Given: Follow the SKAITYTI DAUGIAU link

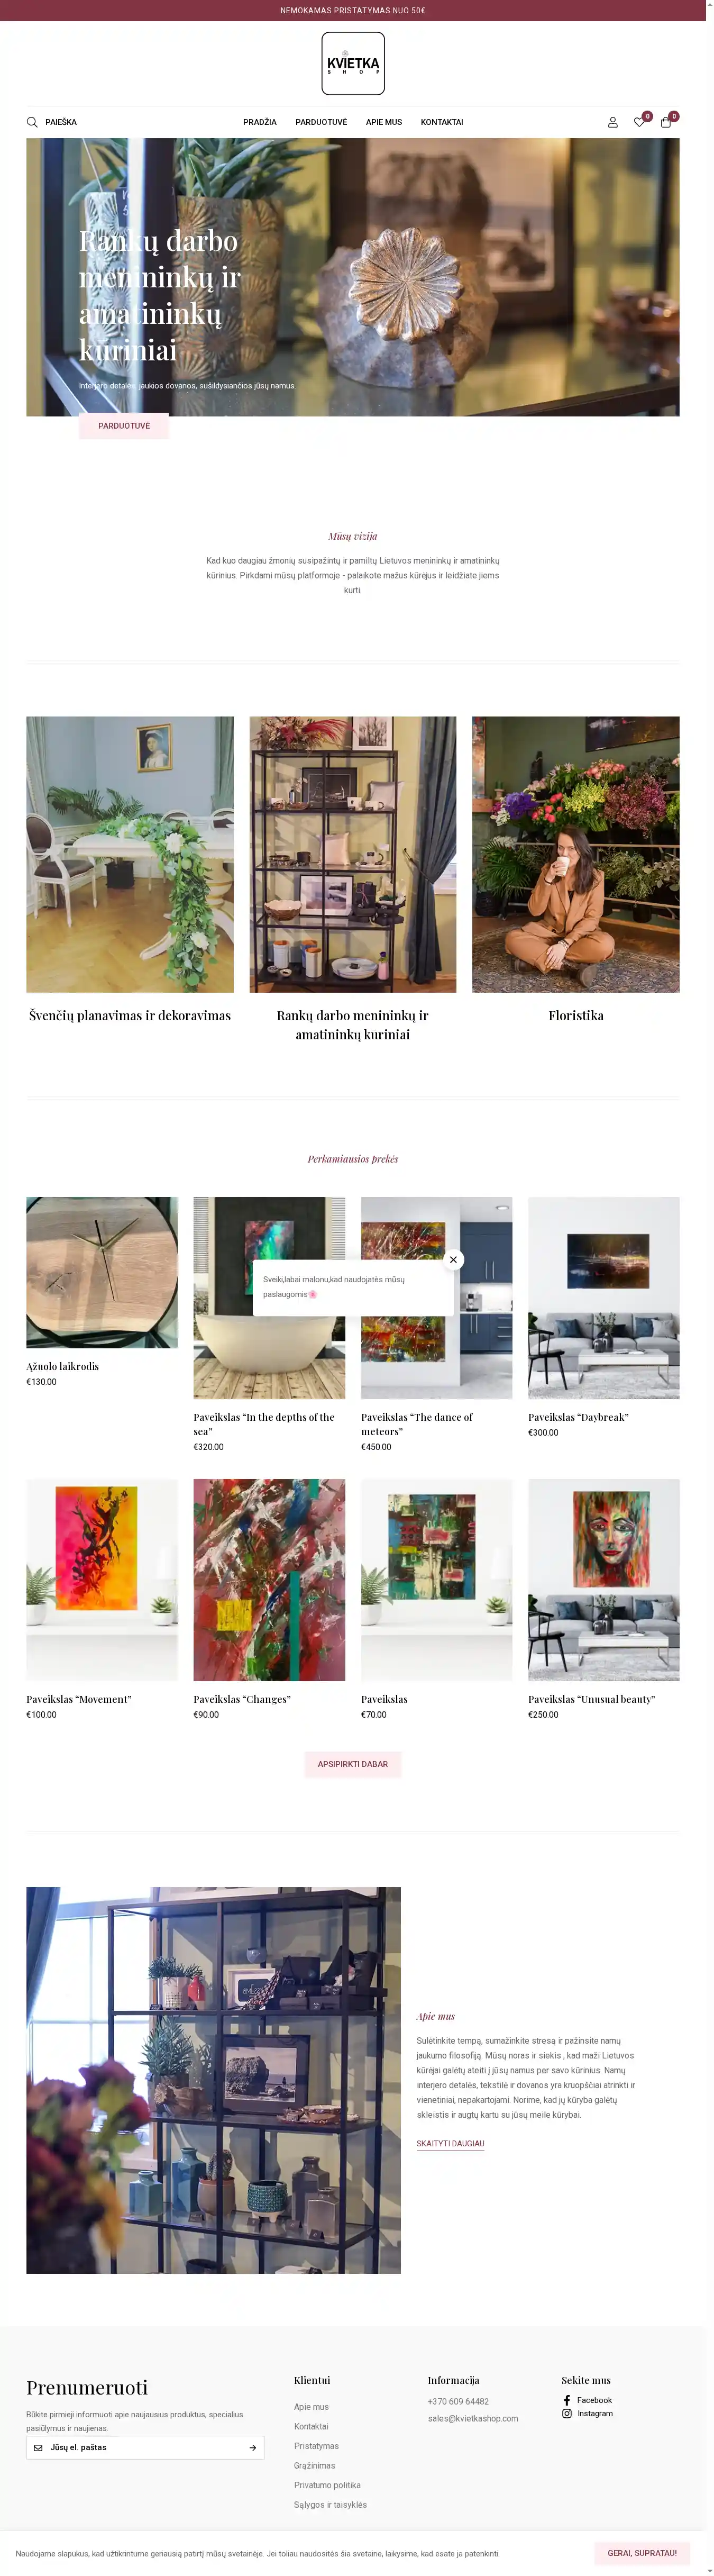Looking at the screenshot, I should pos(450,2143).
